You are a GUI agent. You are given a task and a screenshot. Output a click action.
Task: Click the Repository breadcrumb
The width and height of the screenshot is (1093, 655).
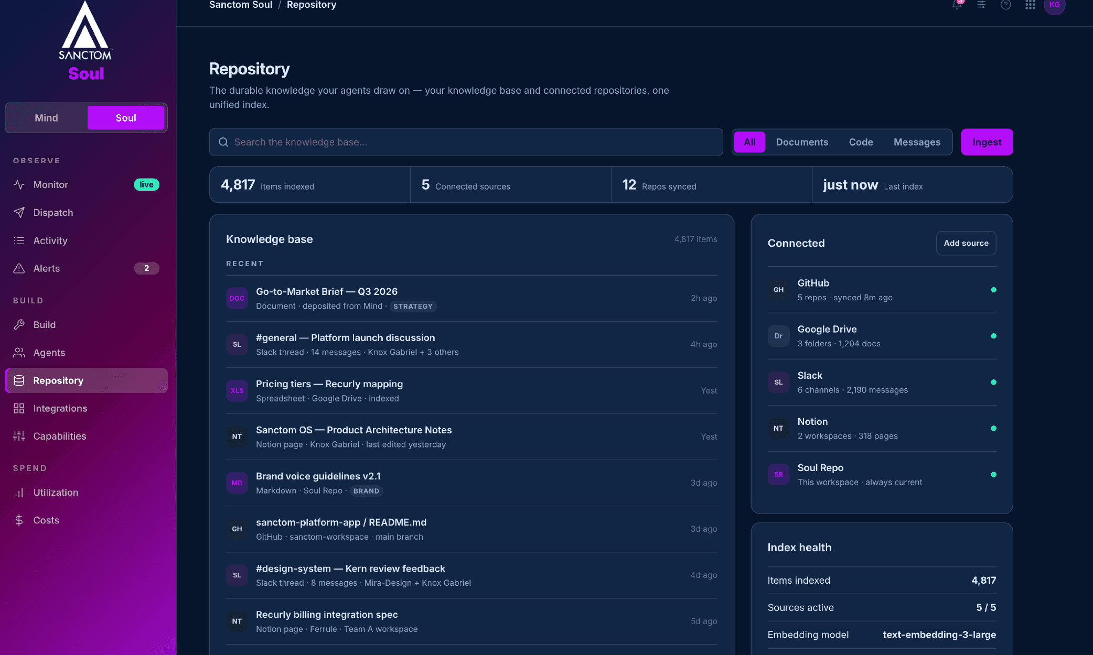coord(312,5)
